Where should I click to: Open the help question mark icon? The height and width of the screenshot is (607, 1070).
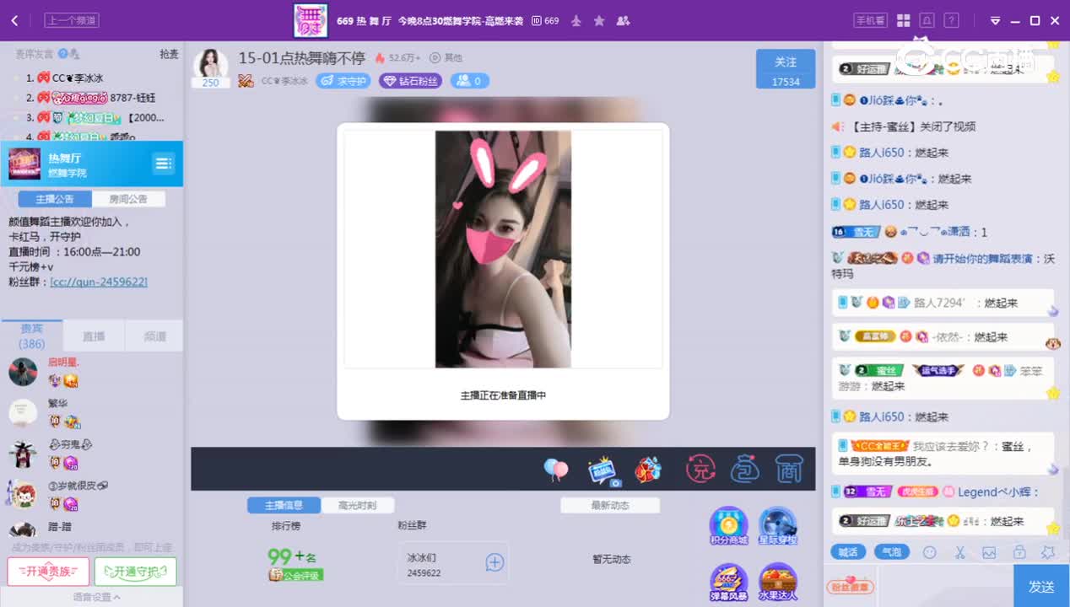click(951, 20)
